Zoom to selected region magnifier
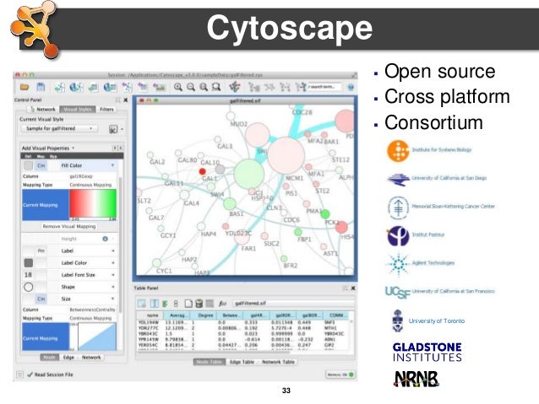Screen dimensions: 539x404 216,87
